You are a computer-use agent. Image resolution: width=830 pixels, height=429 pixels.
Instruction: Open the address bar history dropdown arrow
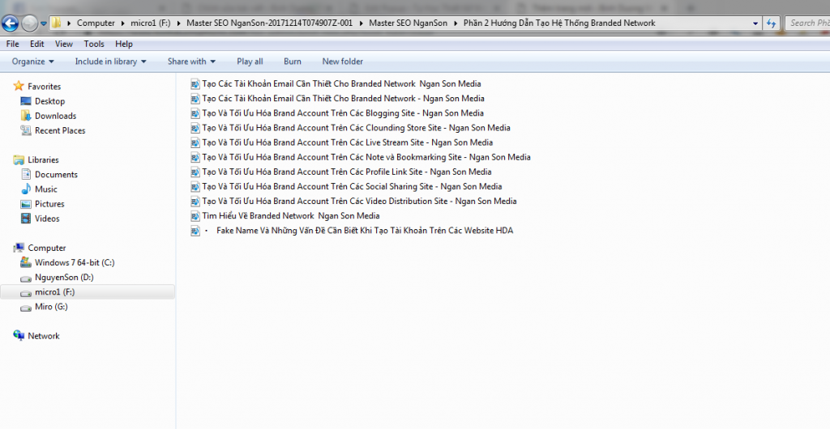pos(755,23)
